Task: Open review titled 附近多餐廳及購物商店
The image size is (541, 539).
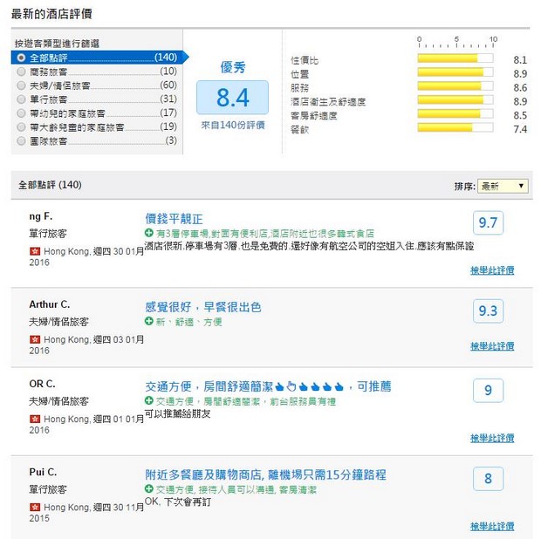Action: [x=265, y=474]
